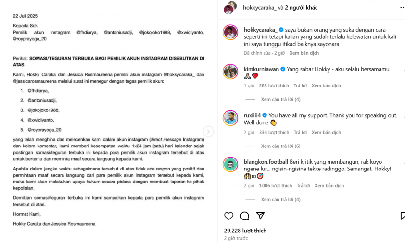
Task: Show likes on blangkon.football's comment
Action: pos(275,185)
